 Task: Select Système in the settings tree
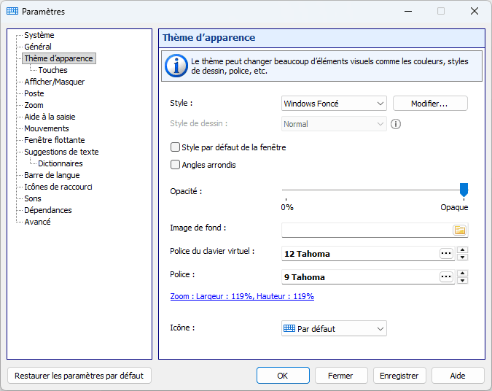click(x=39, y=35)
